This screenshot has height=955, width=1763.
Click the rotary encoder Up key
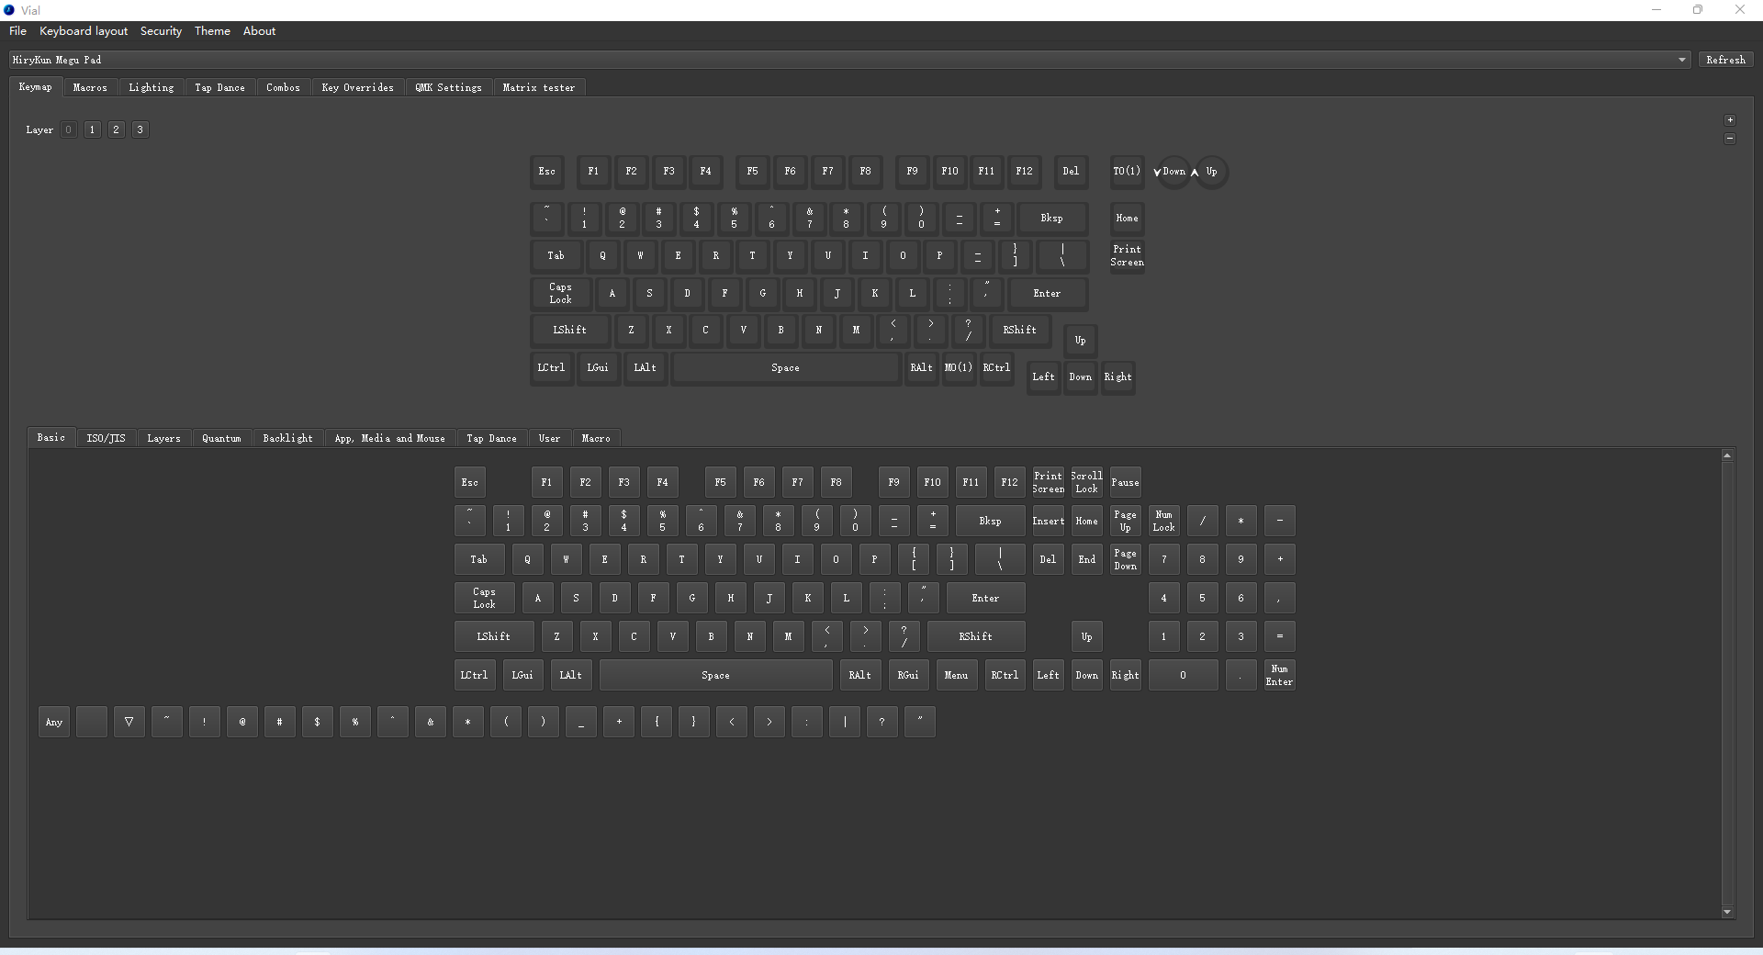tap(1211, 172)
